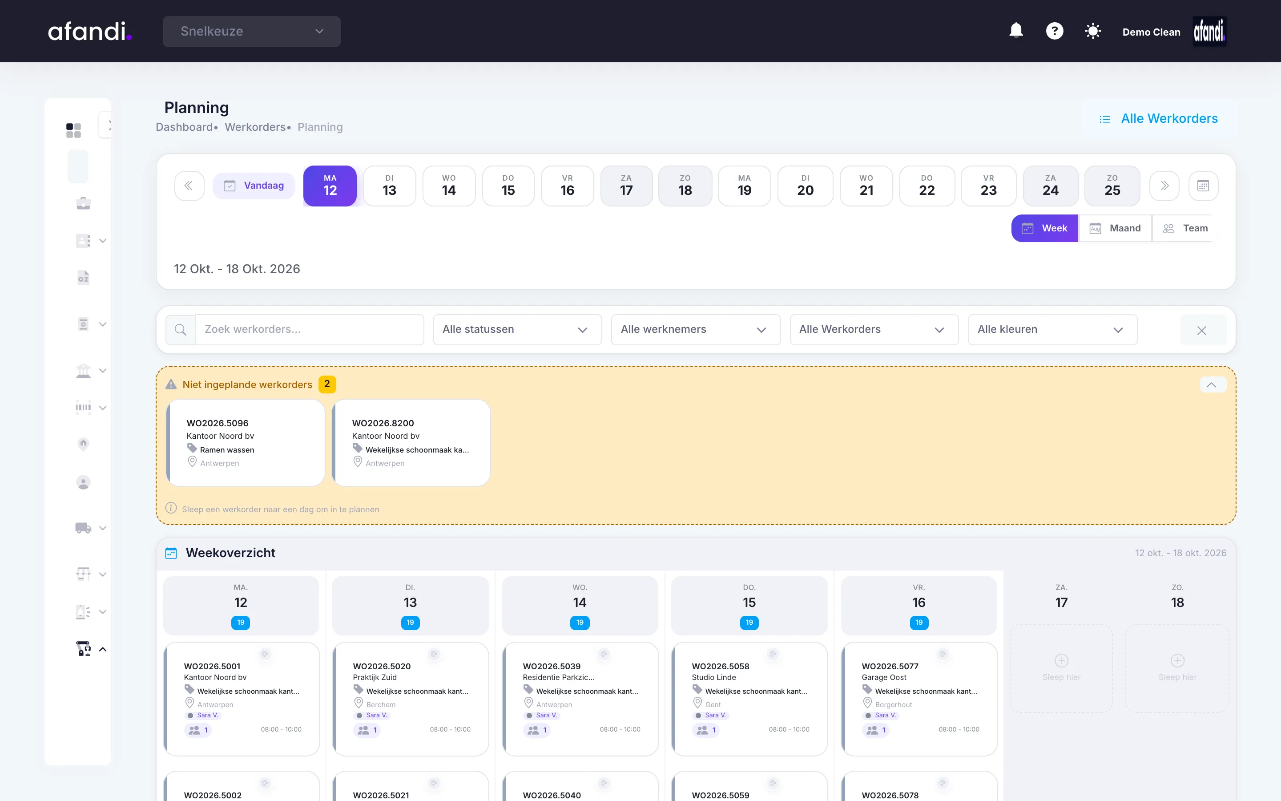Open the delivery truck icon in sidebar
The width and height of the screenshot is (1281, 801).
point(83,528)
